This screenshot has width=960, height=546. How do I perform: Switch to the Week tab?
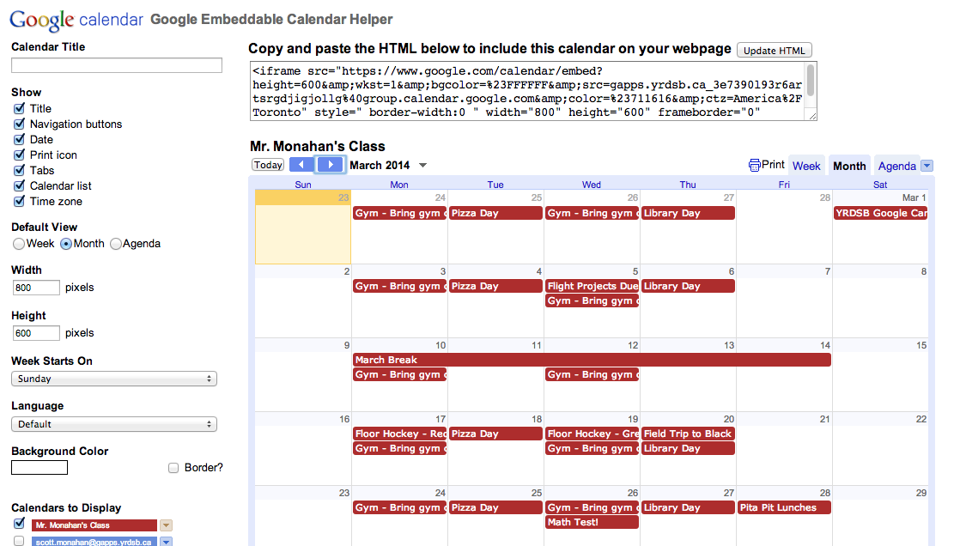click(806, 166)
